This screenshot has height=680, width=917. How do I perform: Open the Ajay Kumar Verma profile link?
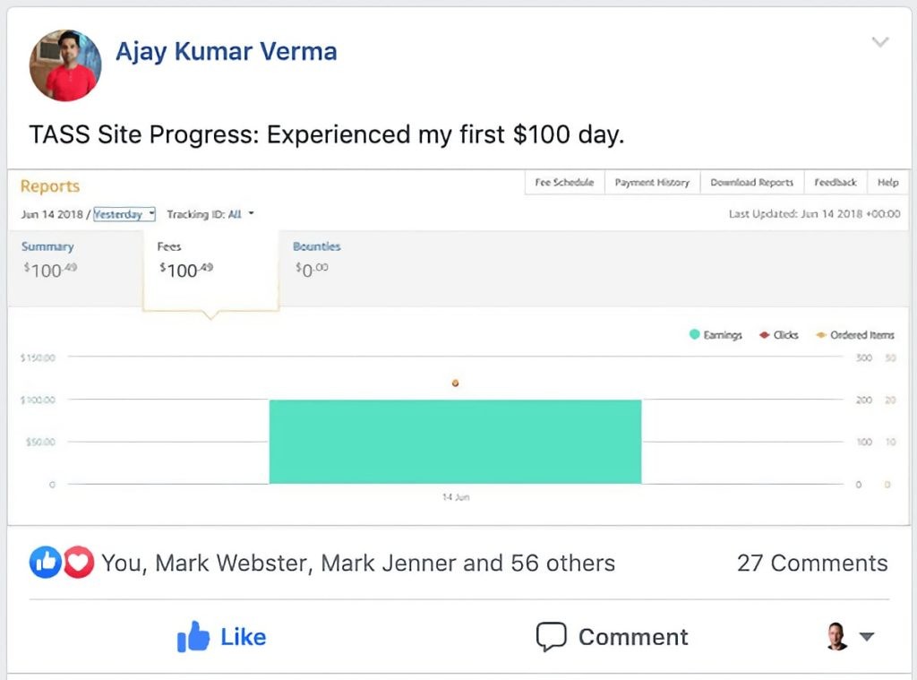[227, 52]
